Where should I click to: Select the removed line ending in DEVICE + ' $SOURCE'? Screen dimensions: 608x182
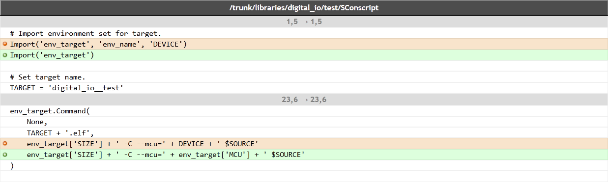[304, 144]
